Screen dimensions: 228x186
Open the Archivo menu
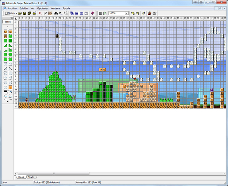coord(12,9)
